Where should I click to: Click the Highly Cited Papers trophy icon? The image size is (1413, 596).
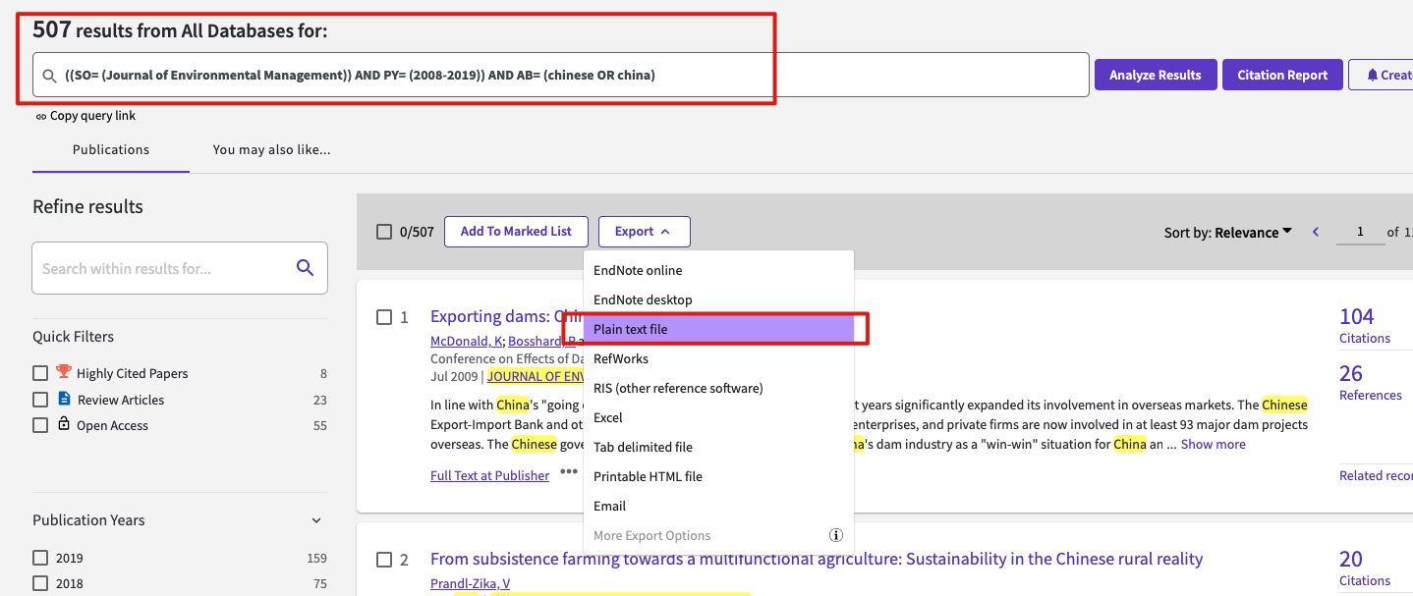point(64,372)
